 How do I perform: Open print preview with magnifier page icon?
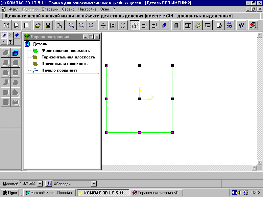coord(219,25)
